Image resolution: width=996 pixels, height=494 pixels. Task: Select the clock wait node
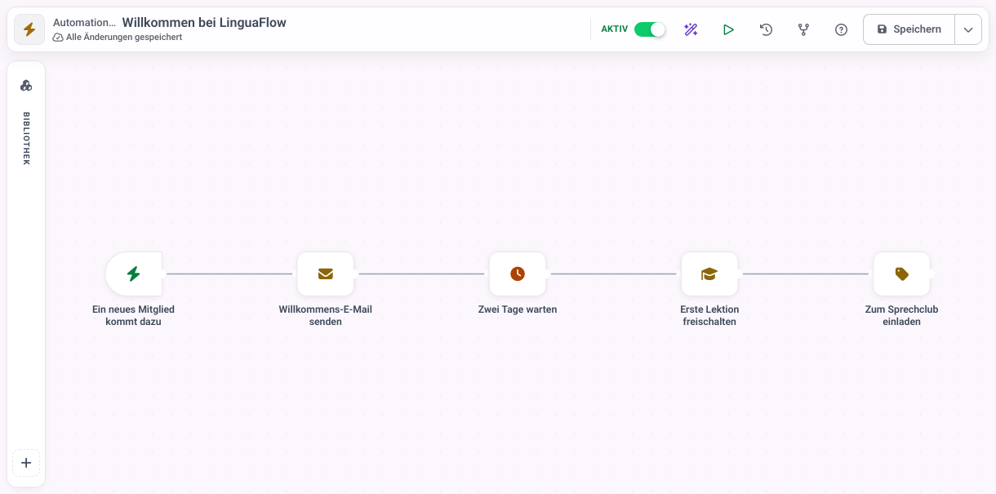tap(518, 274)
